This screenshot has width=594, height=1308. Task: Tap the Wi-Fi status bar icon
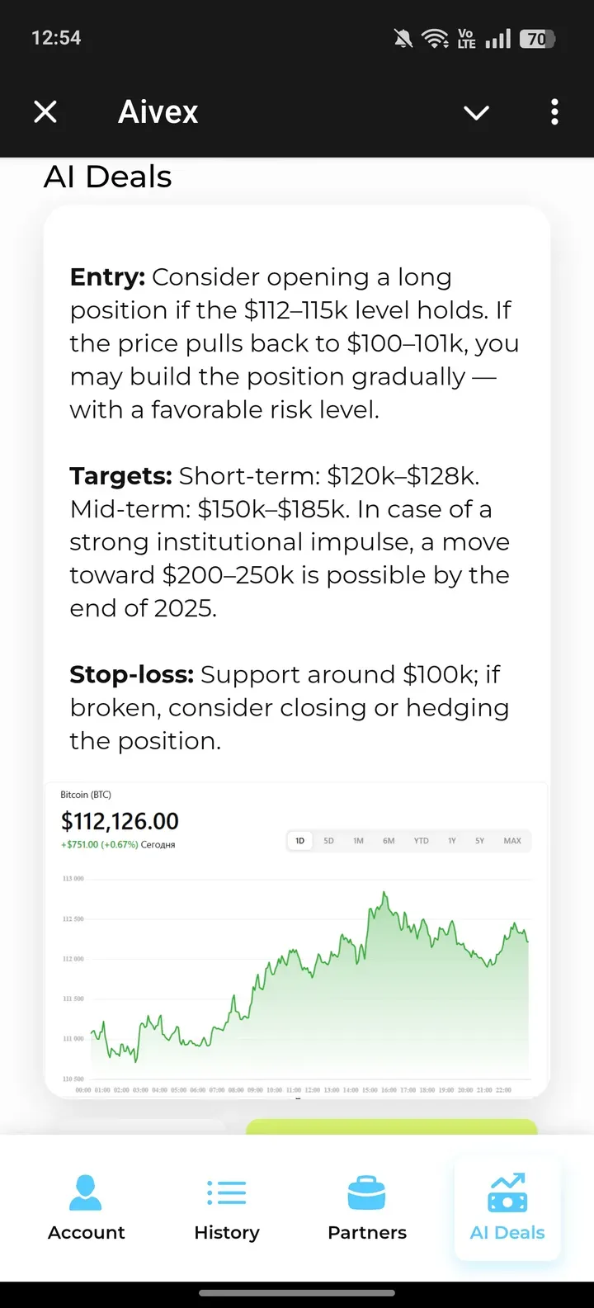point(434,38)
